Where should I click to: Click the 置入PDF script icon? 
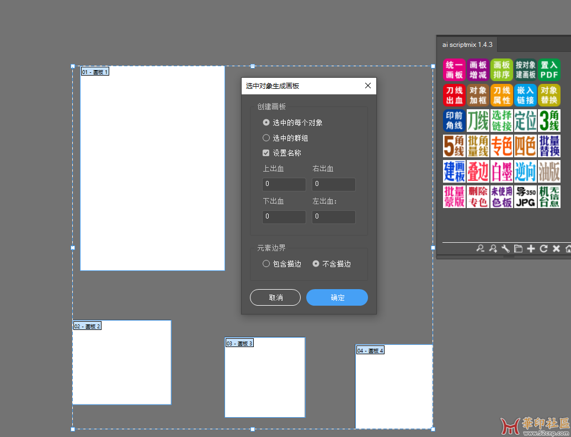[549, 70]
